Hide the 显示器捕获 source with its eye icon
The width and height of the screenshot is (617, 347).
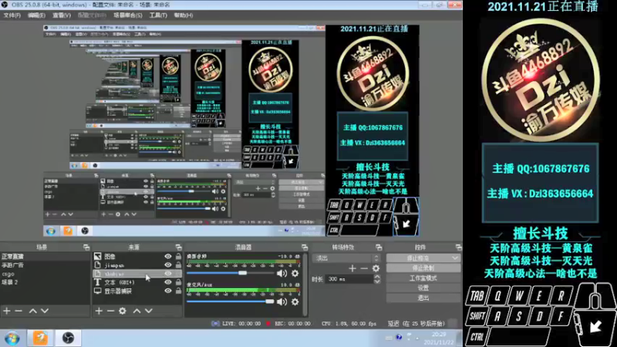[x=168, y=291]
